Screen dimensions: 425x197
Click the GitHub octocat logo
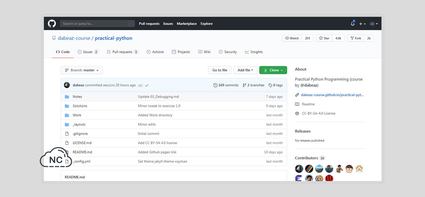click(x=52, y=23)
